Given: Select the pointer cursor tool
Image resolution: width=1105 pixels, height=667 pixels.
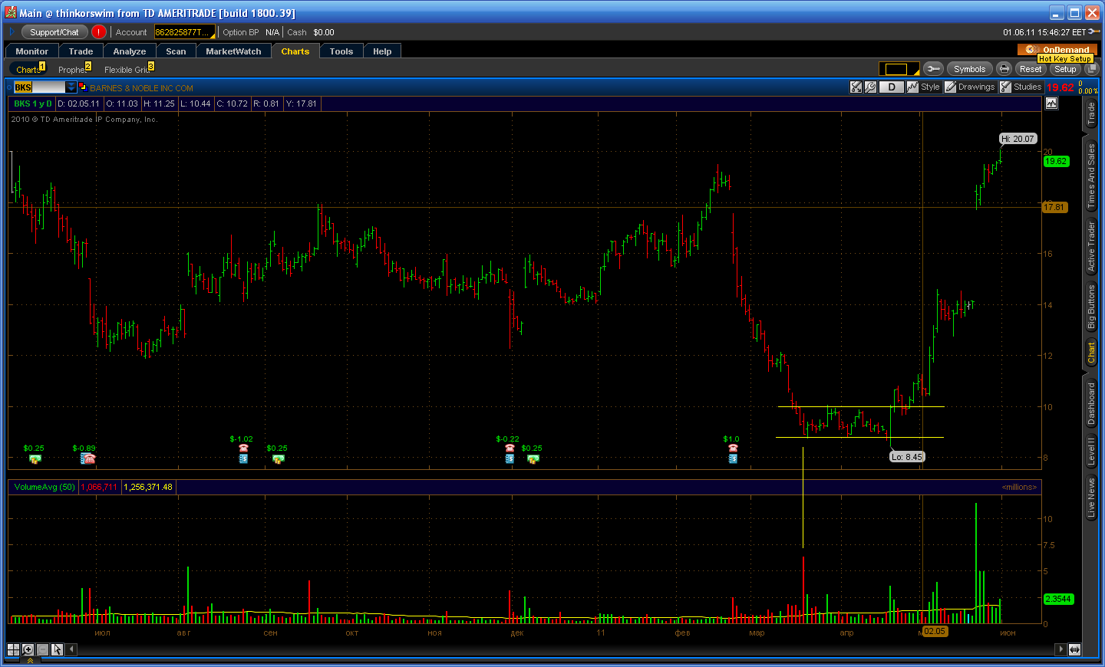Looking at the screenshot, I should point(58,649).
